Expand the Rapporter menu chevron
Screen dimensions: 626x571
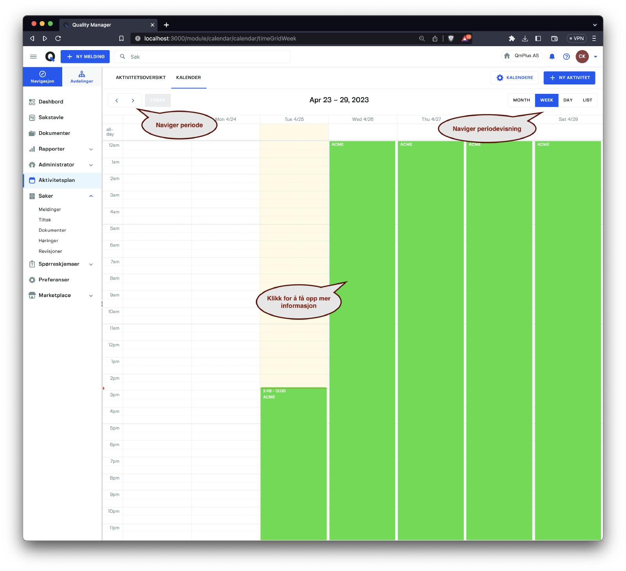91,149
